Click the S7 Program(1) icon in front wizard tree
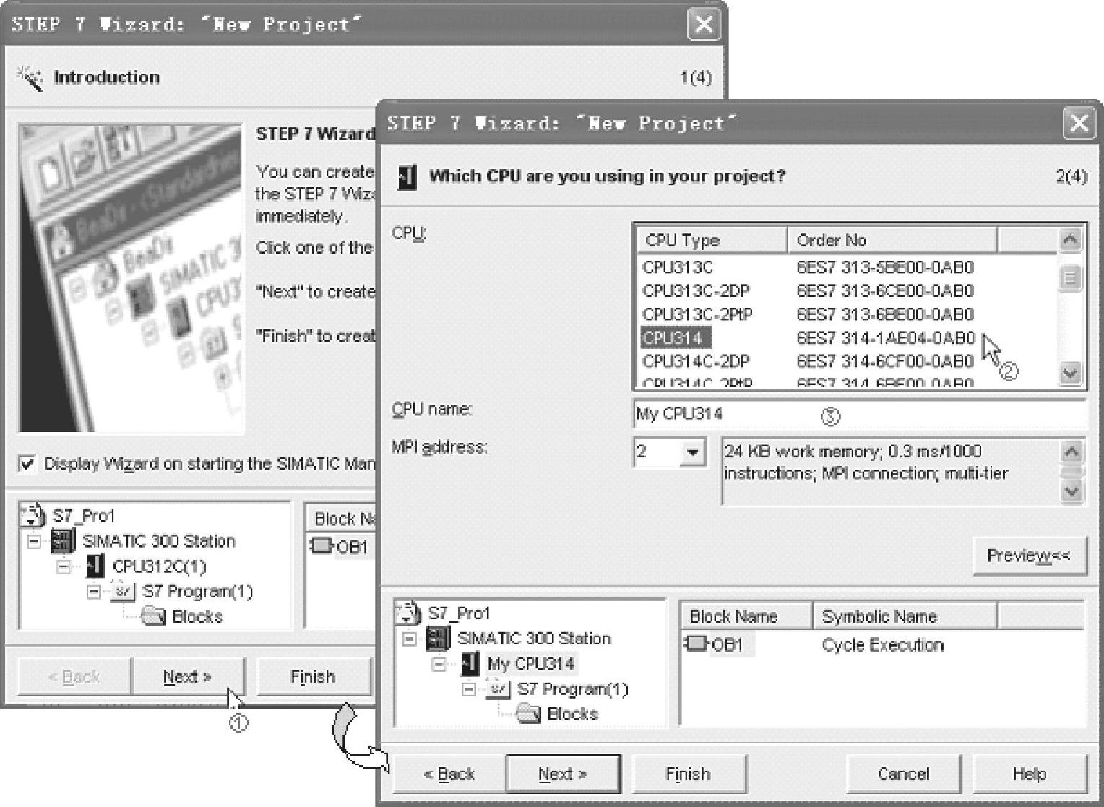Screen dimensions: 1104x807 click(497, 689)
